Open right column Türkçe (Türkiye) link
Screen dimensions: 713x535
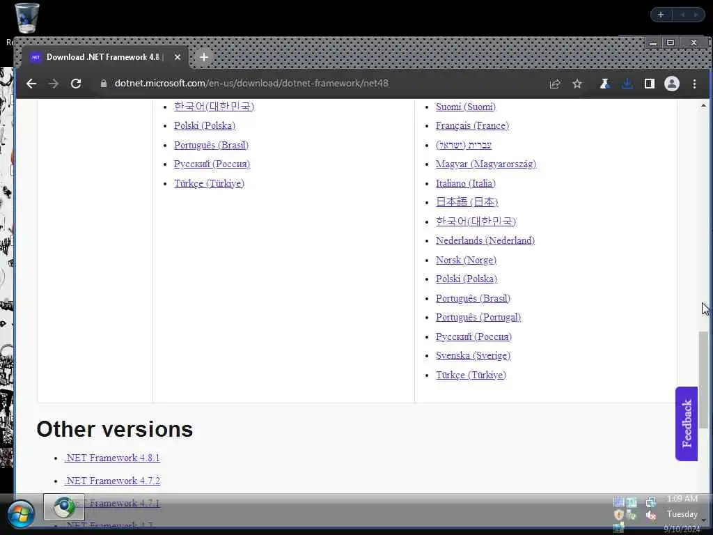471,375
